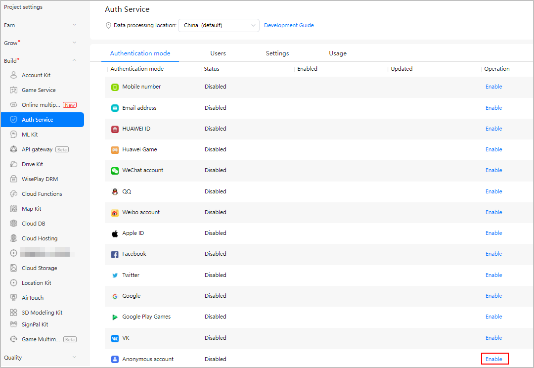Open the Settings tab
The height and width of the screenshot is (368, 534).
coord(277,53)
